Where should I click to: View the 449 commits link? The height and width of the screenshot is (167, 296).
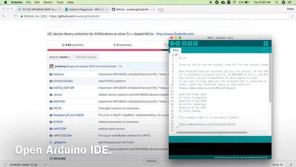point(73,45)
